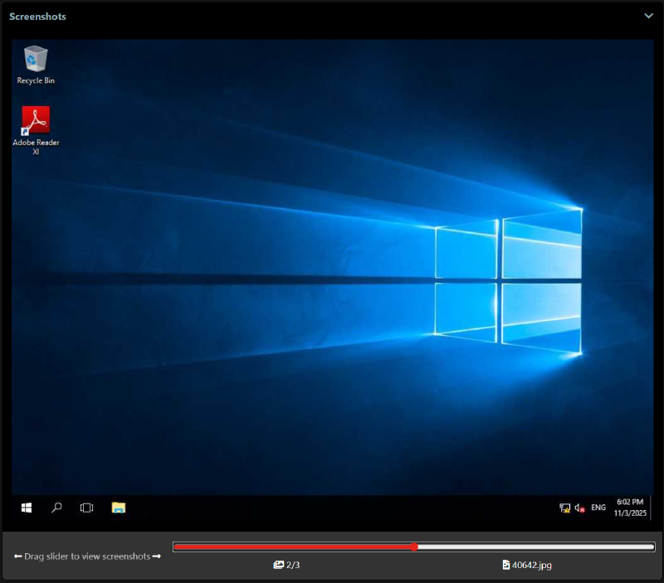Screen dimensions: 664x583
Task: Click the Show Desktop strip beside the clock
Action: click(651, 508)
